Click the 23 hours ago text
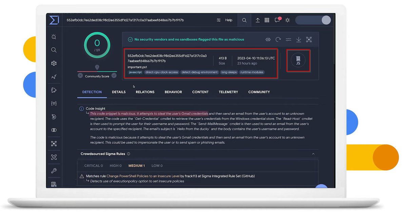407x215 pixels. [x=247, y=64]
